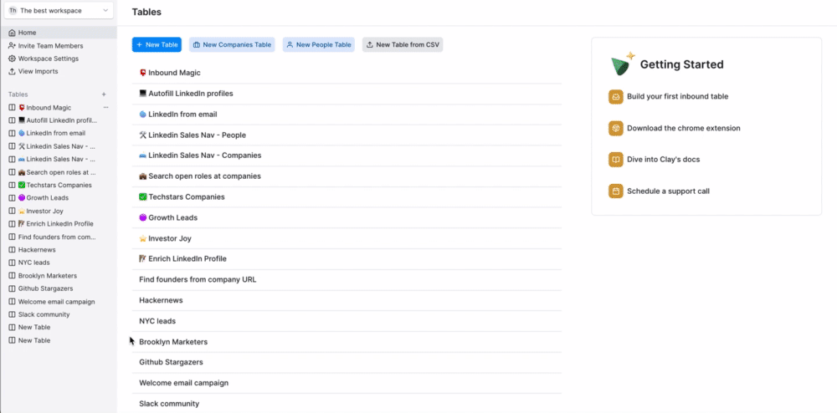Open Enrich LinkedIn Profile in main list
The image size is (837, 413).
coord(347,259)
